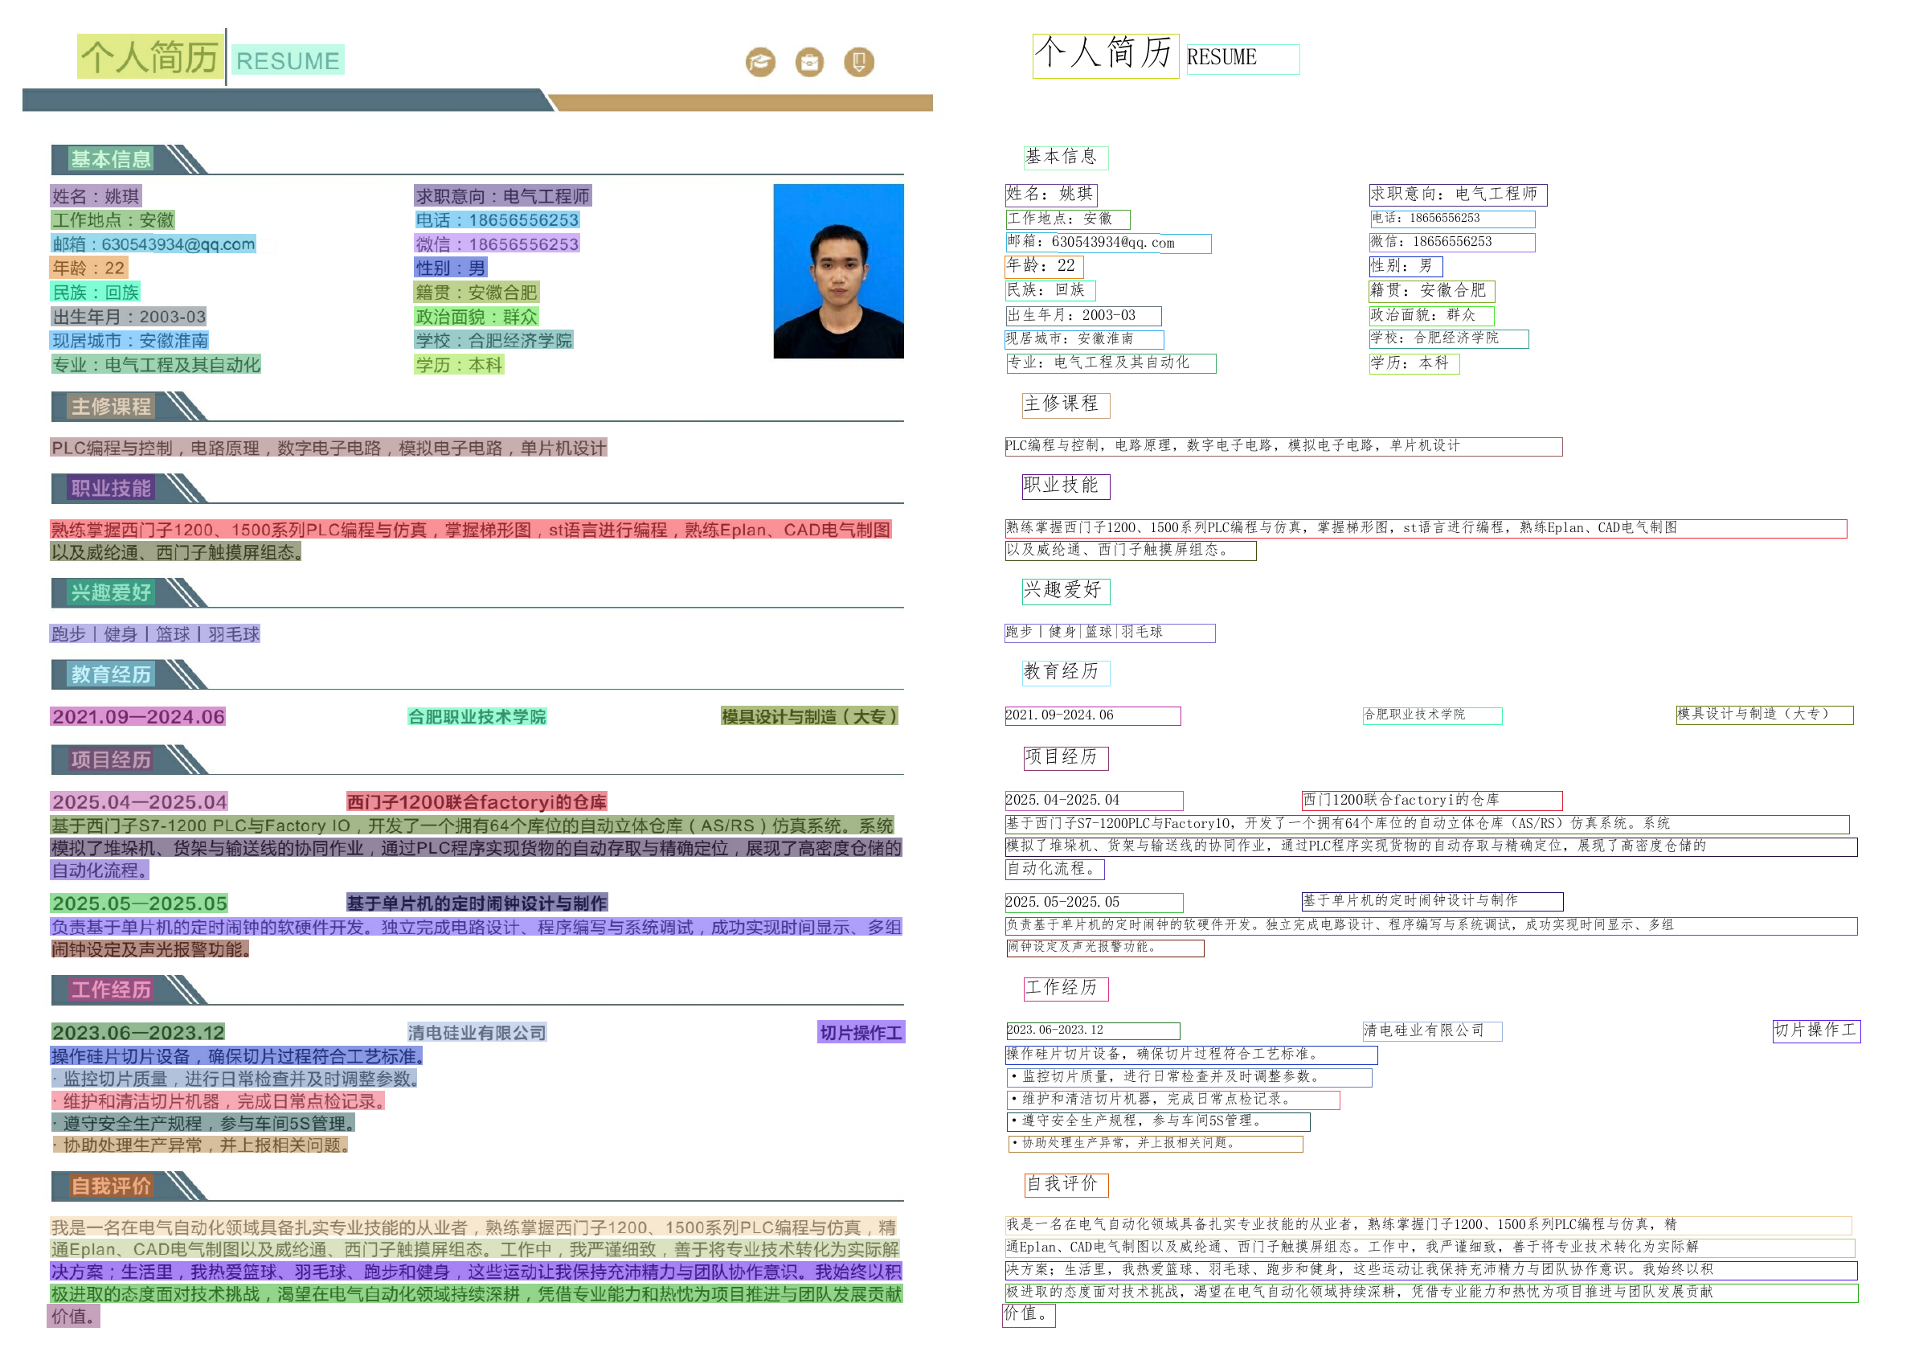This screenshot has height=1352, width=1911.
Task: Click 工作经历 box in right OCR panel
Action: (1066, 988)
